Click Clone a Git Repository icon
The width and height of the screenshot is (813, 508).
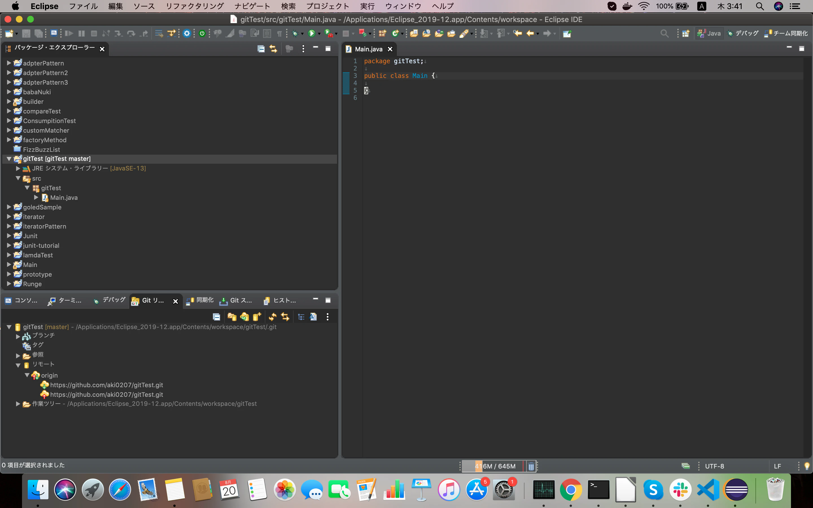click(x=244, y=317)
